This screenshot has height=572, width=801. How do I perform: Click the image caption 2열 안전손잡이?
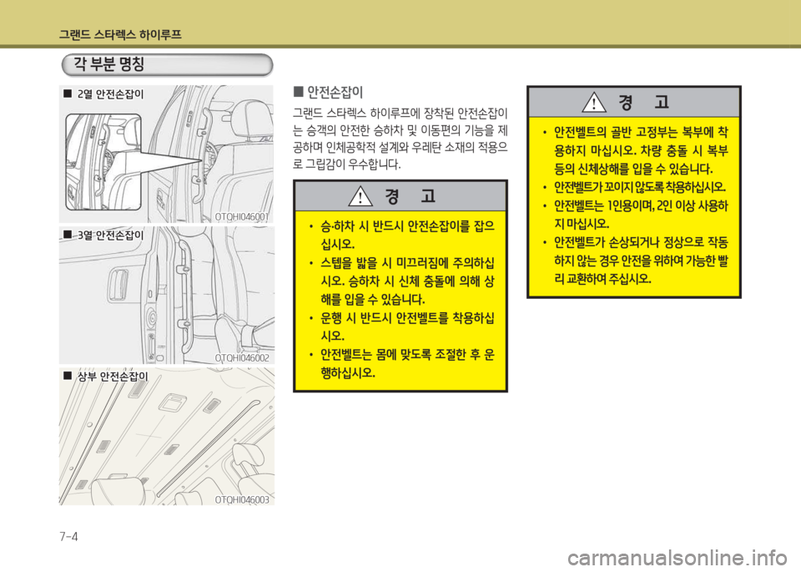click(111, 94)
